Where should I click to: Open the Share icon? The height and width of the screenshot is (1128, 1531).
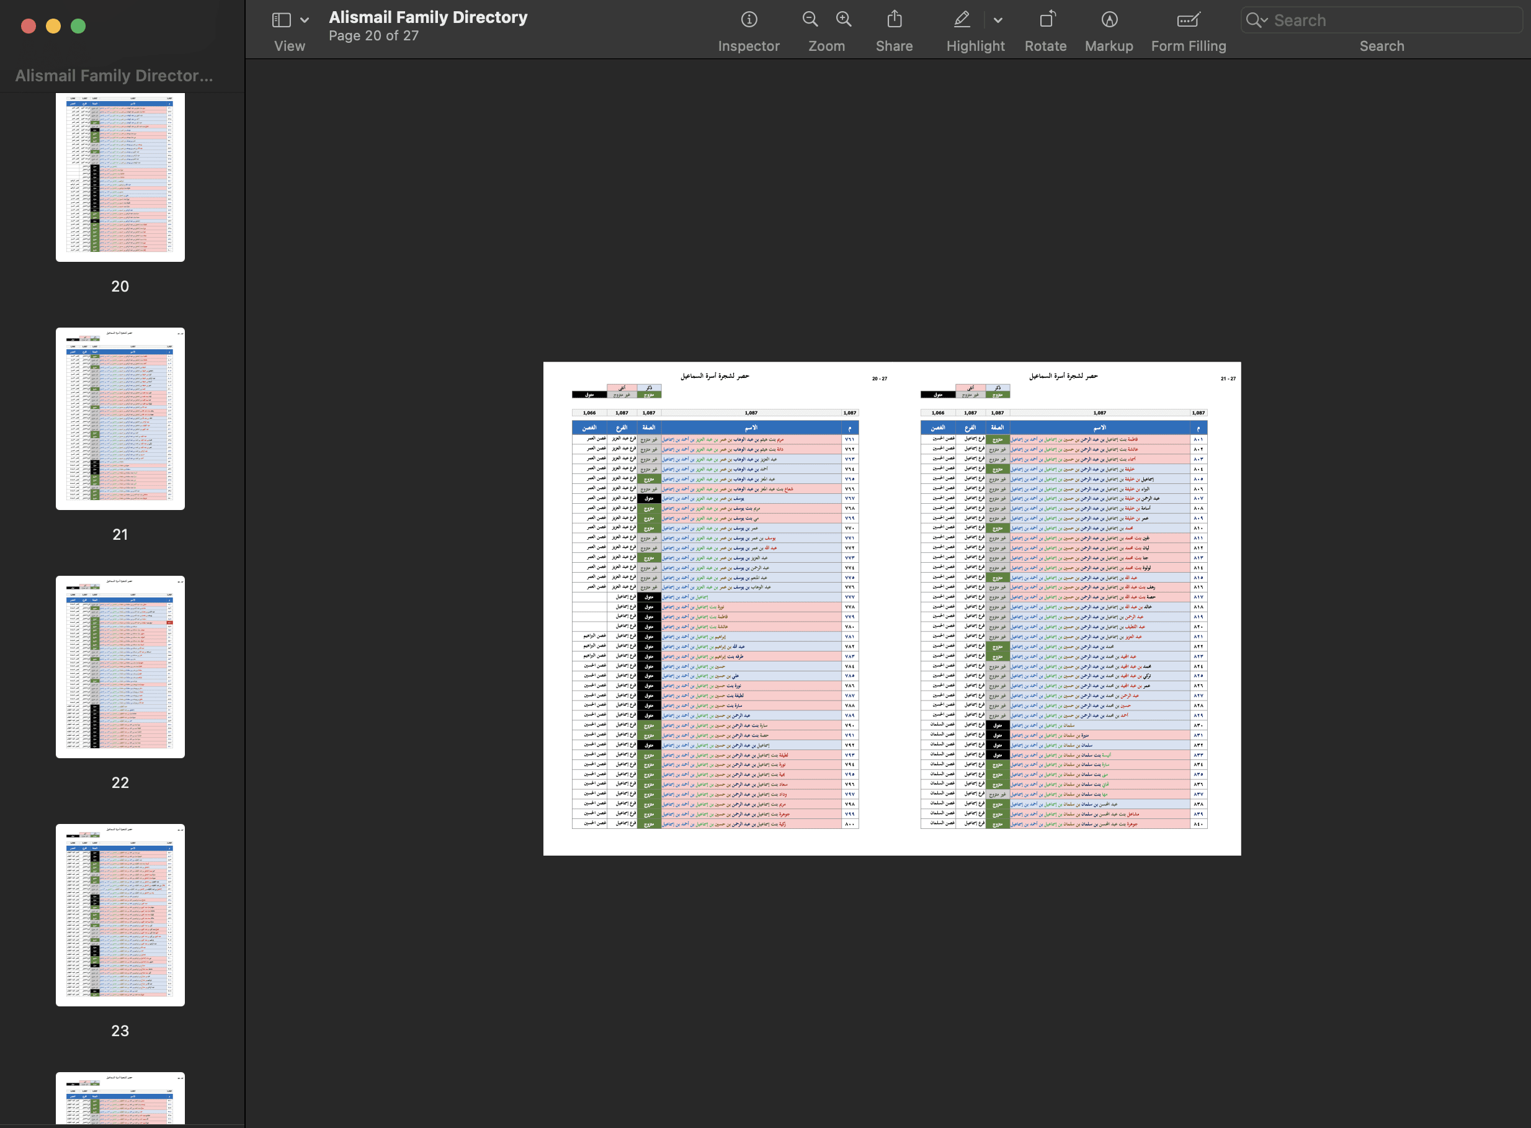tap(894, 20)
